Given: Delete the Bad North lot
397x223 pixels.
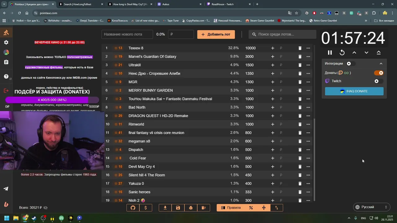Looking at the screenshot, I should 300,107.
